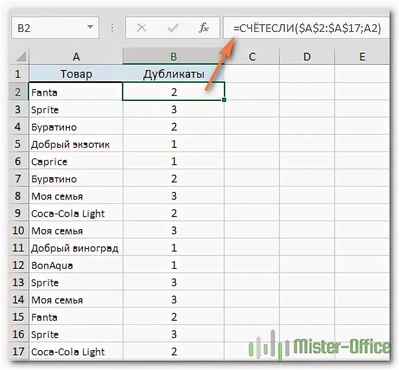Select row 9 header
This screenshot has width=399, height=370.
[19, 213]
